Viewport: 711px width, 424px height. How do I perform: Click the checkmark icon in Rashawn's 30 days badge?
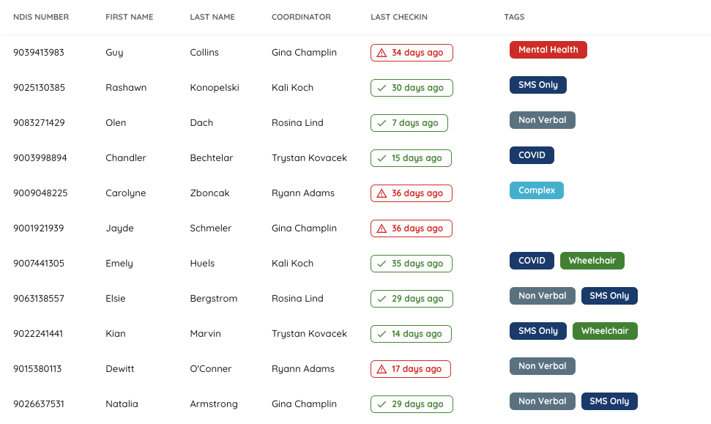pos(381,88)
